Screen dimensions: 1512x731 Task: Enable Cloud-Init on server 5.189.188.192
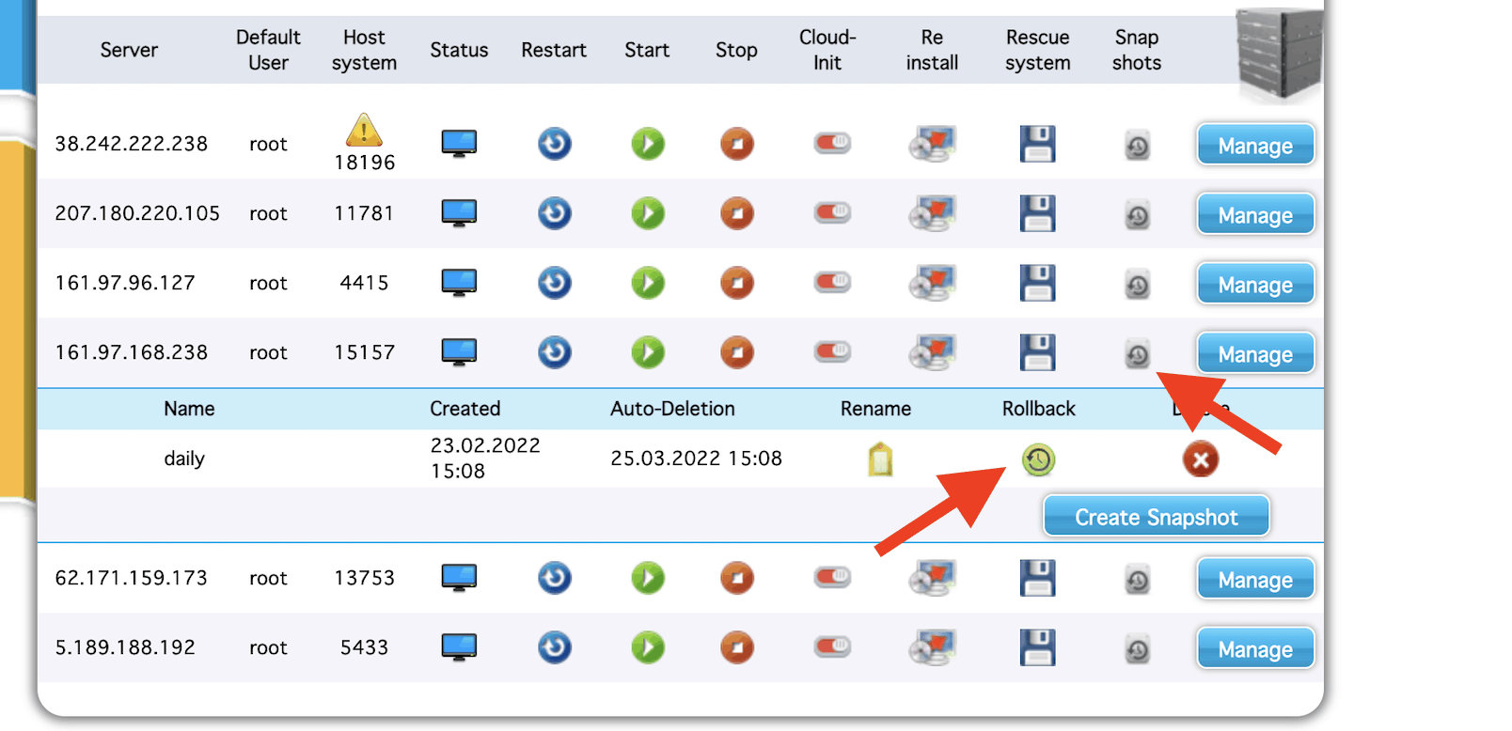(x=831, y=647)
